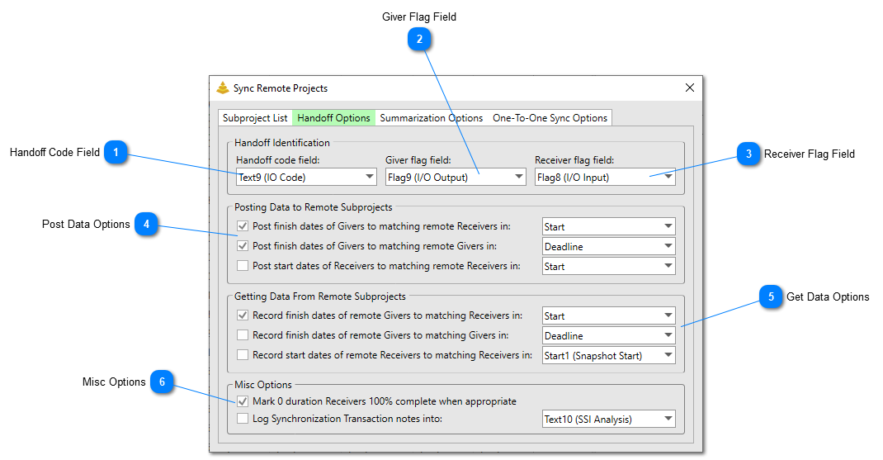Open the Handoff code field dropdown
The width and height of the screenshot is (883, 460).
point(306,177)
